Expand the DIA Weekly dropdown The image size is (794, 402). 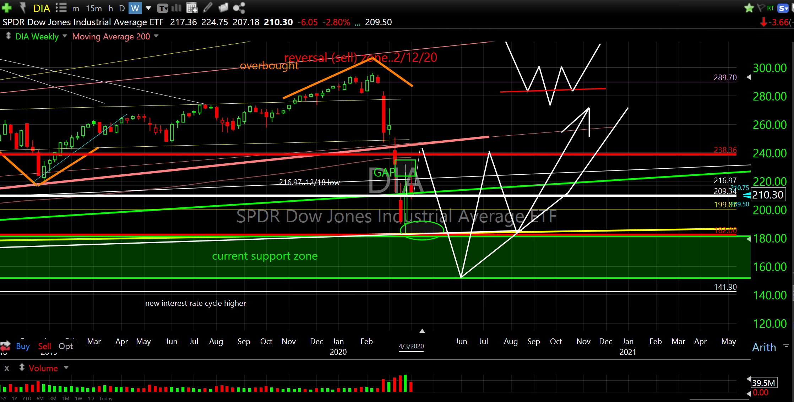65,36
